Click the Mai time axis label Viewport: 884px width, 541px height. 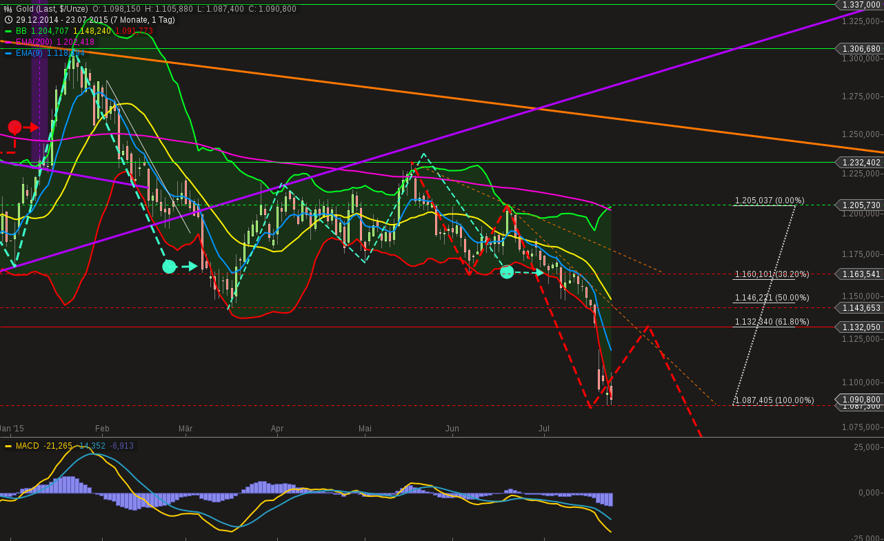pos(365,429)
